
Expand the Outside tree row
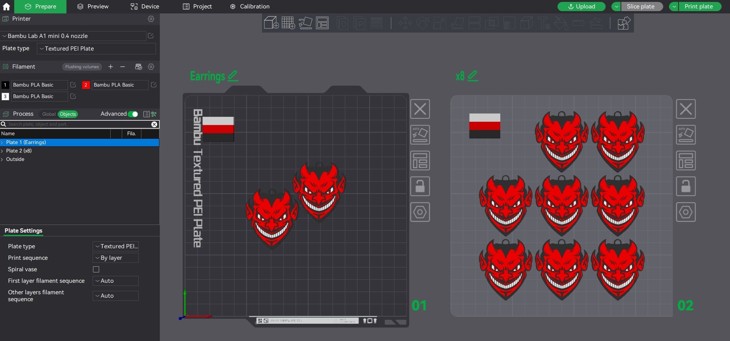pyautogui.click(x=2, y=159)
